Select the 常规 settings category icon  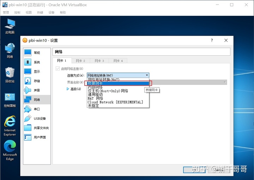[x=28, y=53]
